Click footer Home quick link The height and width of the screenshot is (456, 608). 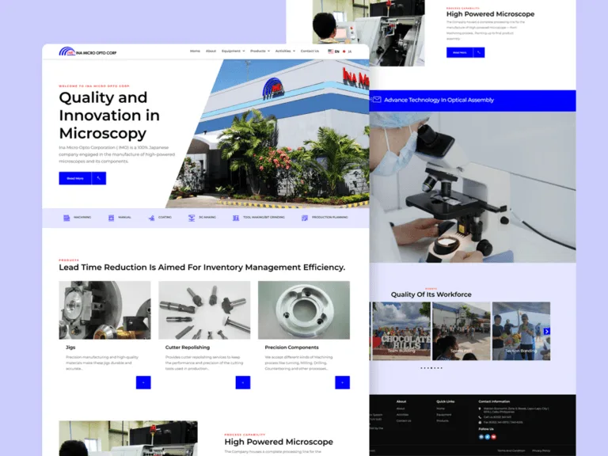point(440,408)
